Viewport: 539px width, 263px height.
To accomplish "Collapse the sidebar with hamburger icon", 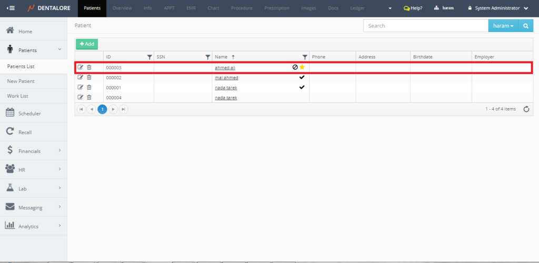I will (x=11, y=8).
